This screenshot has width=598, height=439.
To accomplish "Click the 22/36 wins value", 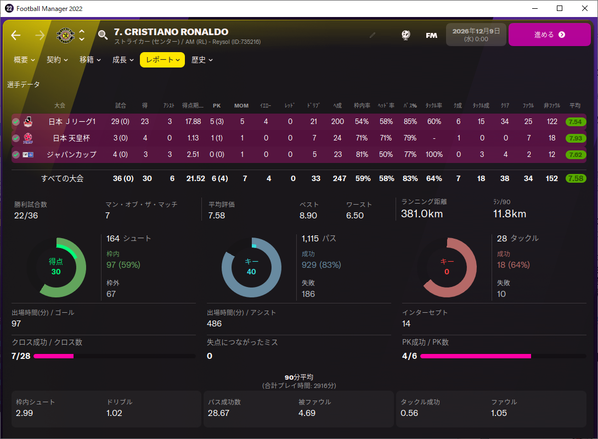I will pos(26,216).
